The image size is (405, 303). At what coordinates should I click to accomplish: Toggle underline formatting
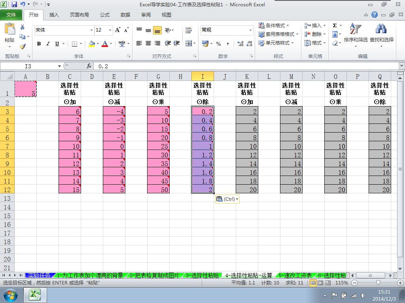[57, 44]
